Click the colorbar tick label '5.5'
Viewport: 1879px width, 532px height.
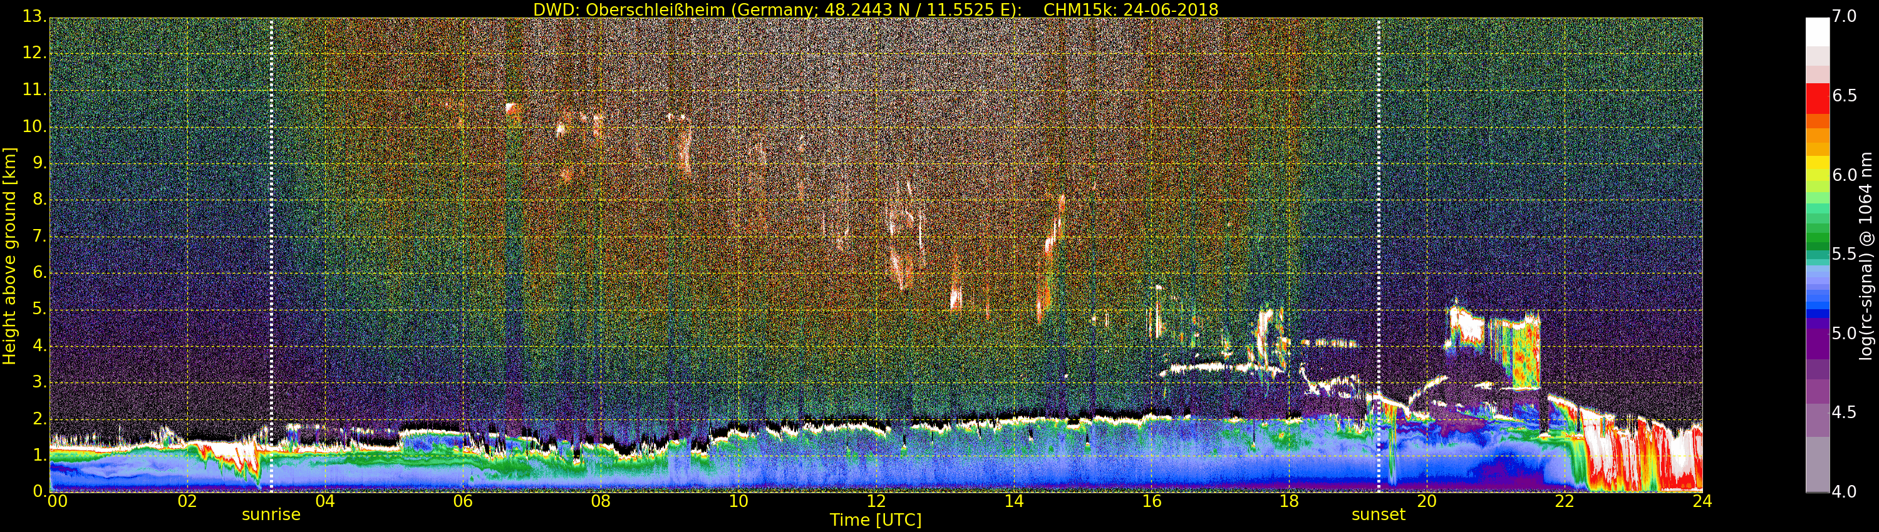(x=1844, y=254)
